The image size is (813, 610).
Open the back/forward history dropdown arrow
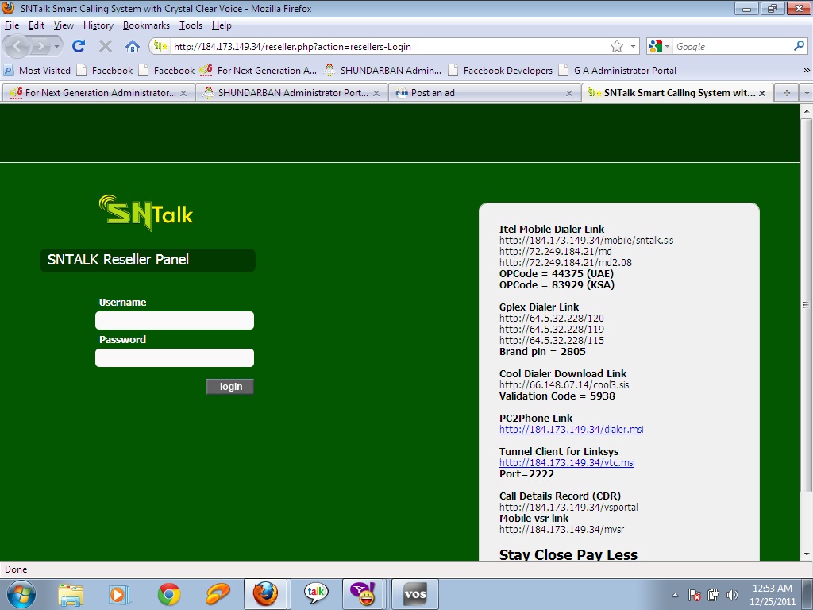[56, 47]
